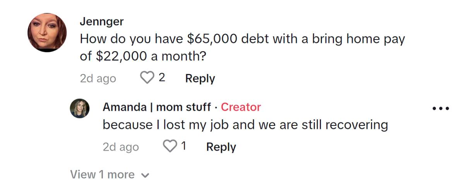This screenshot has height=194, width=464.
Task: Click the comment line starting "How do you have"
Action: pyautogui.click(x=242, y=39)
